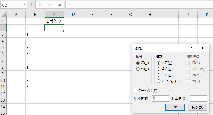Choose the 乗算(G) type option
This screenshot has height=115, width=213.
tap(159, 69)
